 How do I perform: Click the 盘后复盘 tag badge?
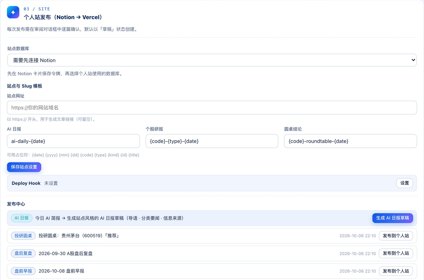point(23,253)
